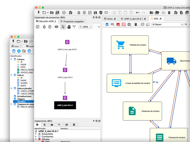The width and height of the screenshot is (190, 142).
Task: Close the vERP_2_dat 23.0.1 tab
Action: tap(145, 19)
